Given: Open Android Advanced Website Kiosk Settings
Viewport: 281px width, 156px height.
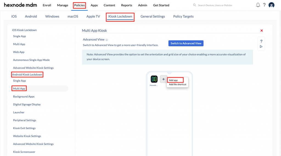Looking at the screenshot, I should coord(33,144).
